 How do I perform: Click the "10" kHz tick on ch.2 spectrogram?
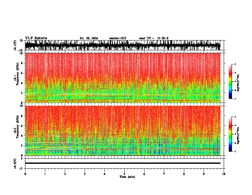point(21,106)
